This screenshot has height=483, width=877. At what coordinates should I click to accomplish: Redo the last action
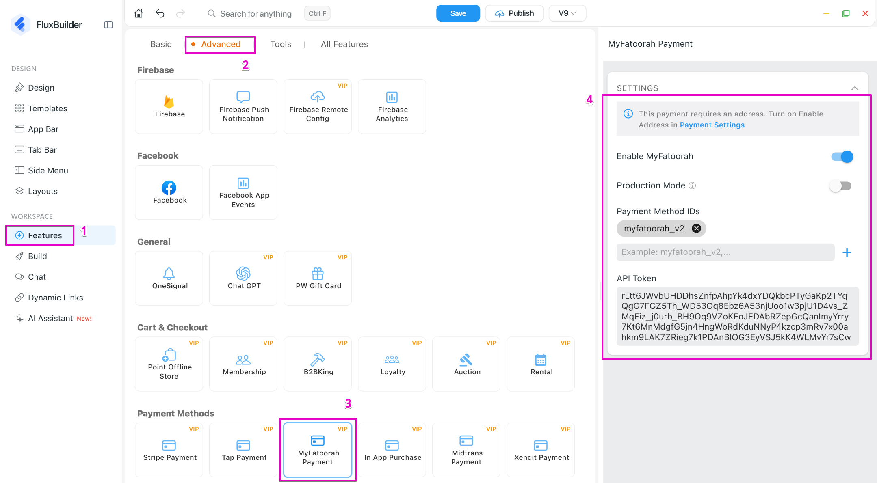pos(181,13)
